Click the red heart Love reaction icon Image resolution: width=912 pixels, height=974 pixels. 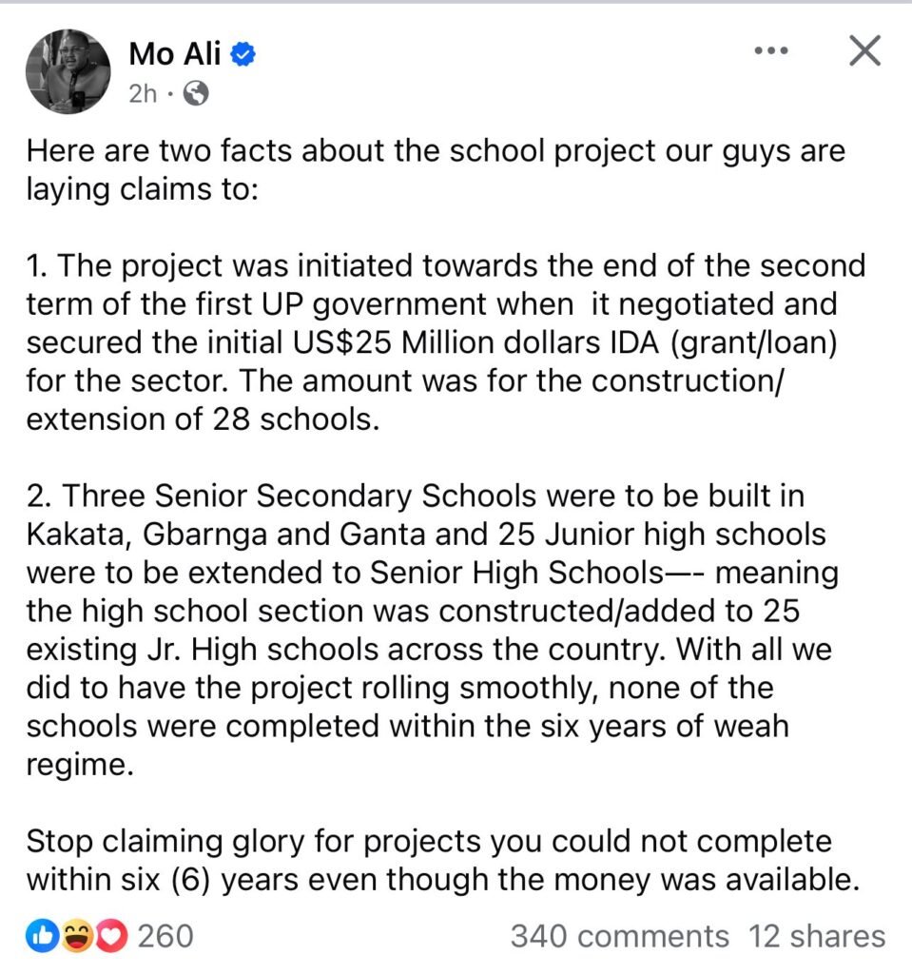point(112,937)
